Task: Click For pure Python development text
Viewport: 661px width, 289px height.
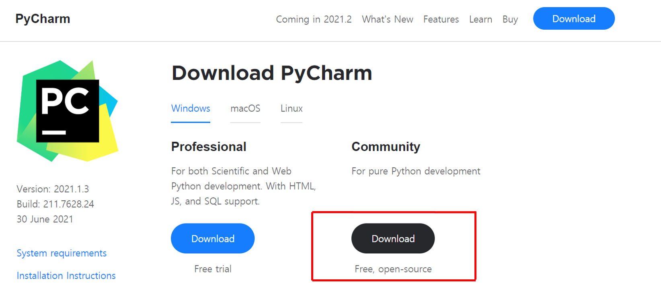Action: tap(416, 171)
